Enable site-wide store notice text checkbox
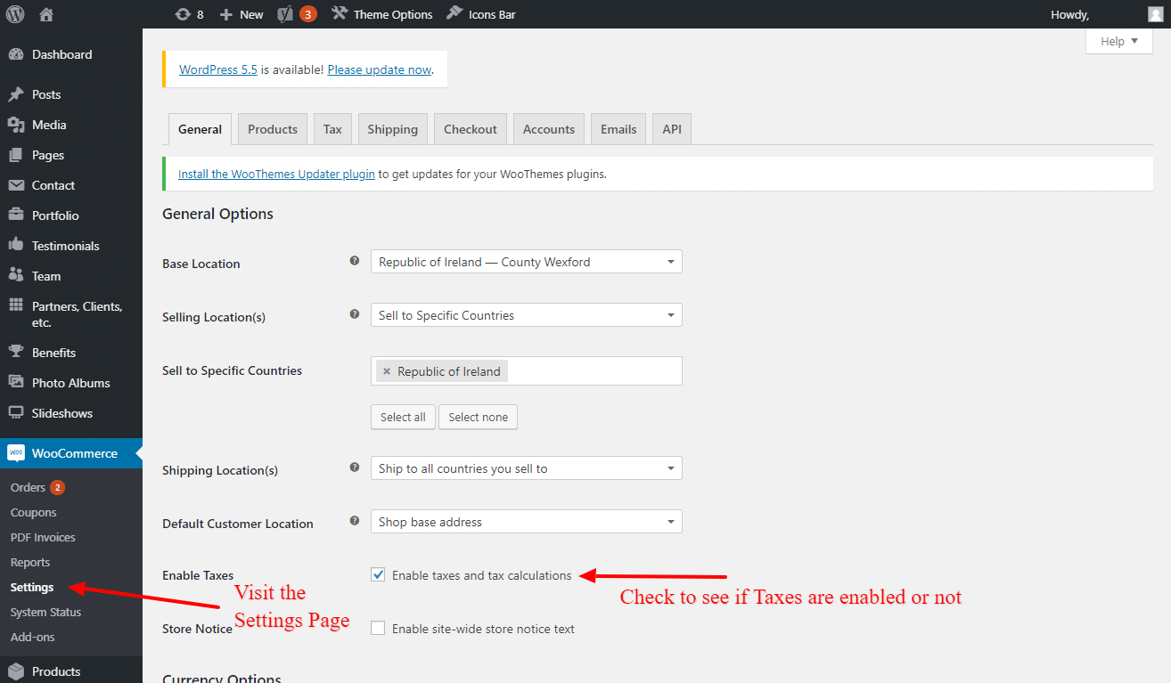Screen dimensions: 1171x683 (x=378, y=629)
